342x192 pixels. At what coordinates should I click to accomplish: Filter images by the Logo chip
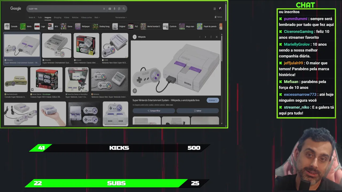pyautogui.click(x=40, y=26)
